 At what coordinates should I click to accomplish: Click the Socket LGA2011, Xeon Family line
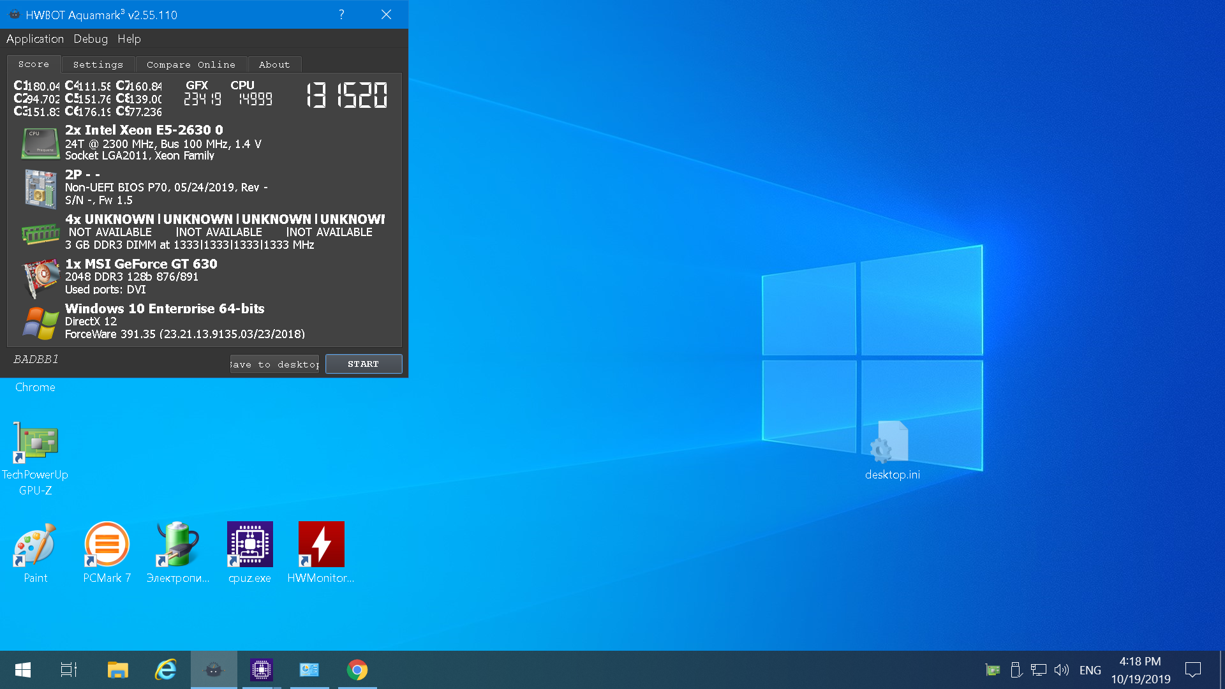pos(140,156)
